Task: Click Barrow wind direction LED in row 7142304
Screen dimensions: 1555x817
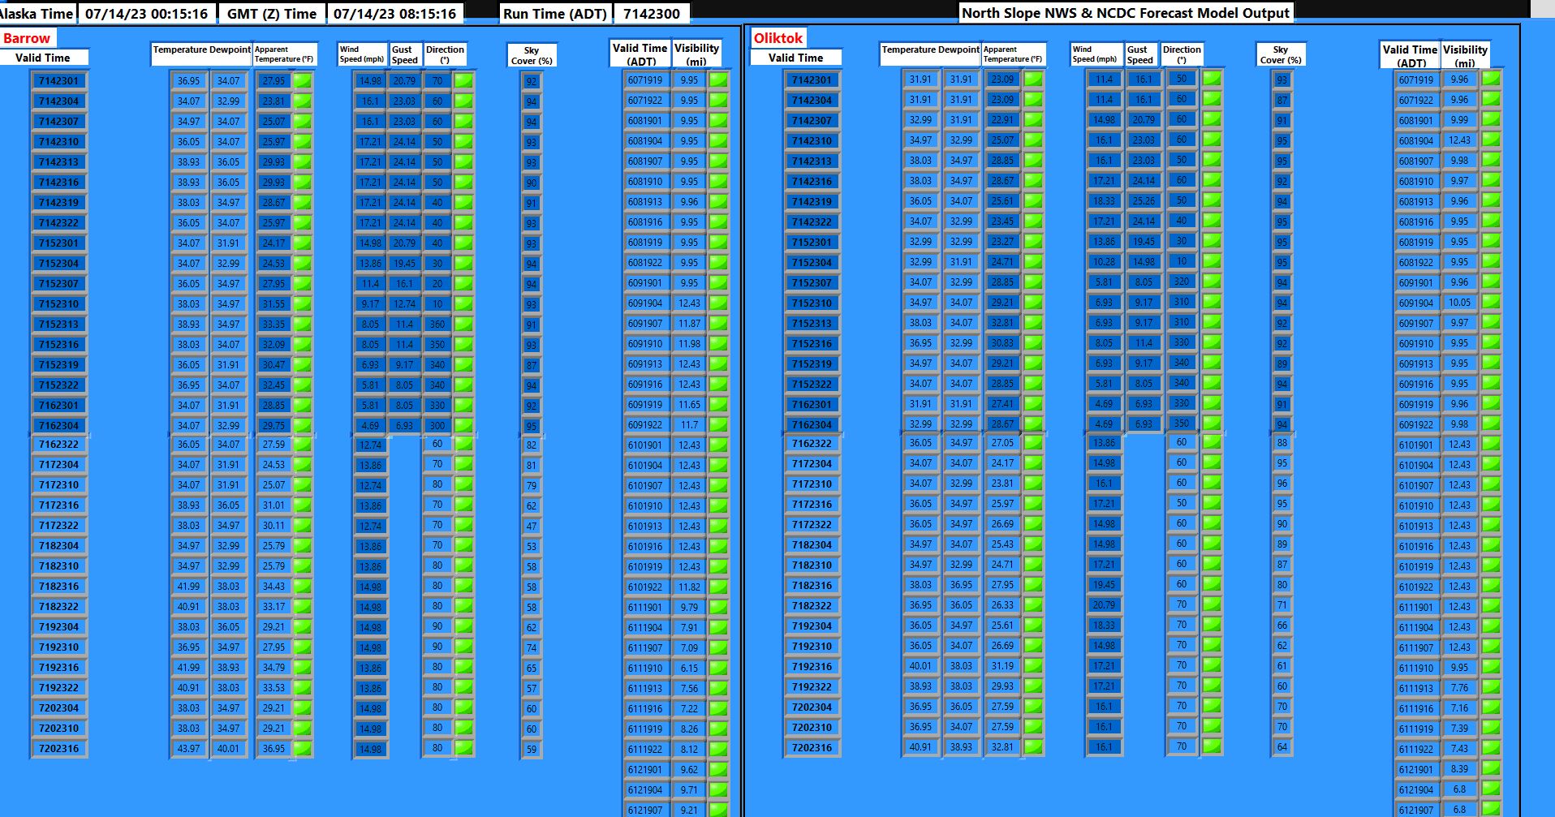Action: [x=463, y=101]
